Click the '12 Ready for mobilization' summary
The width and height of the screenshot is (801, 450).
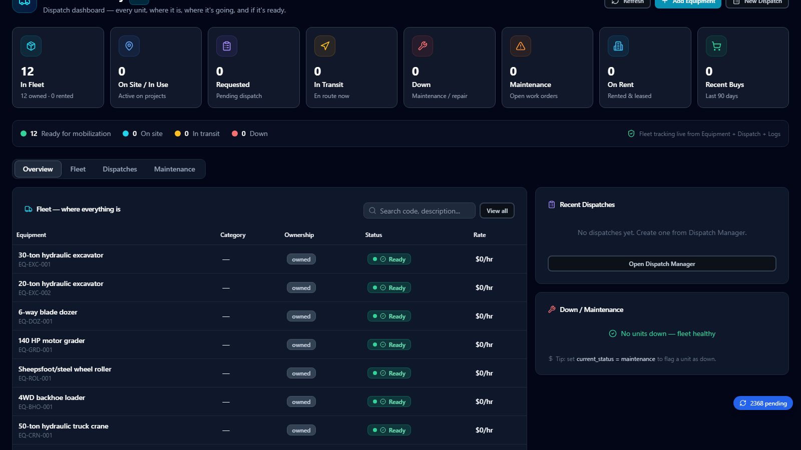point(66,133)
